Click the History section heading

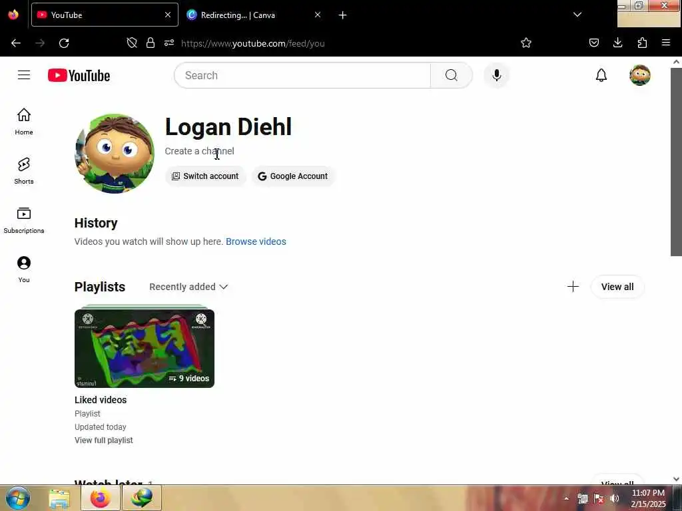96,223
